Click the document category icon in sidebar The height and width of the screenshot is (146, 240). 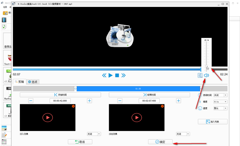[4, 135]
